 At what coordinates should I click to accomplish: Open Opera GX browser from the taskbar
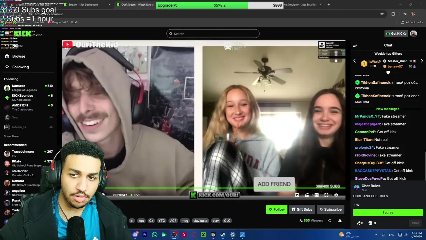194,235
